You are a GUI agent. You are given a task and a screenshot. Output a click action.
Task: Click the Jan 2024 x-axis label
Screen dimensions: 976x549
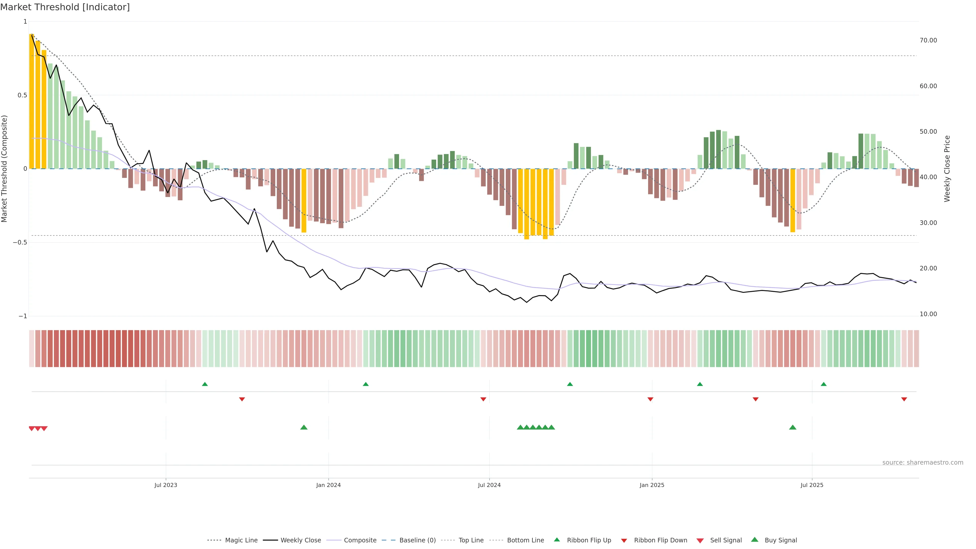click(328, 485)
